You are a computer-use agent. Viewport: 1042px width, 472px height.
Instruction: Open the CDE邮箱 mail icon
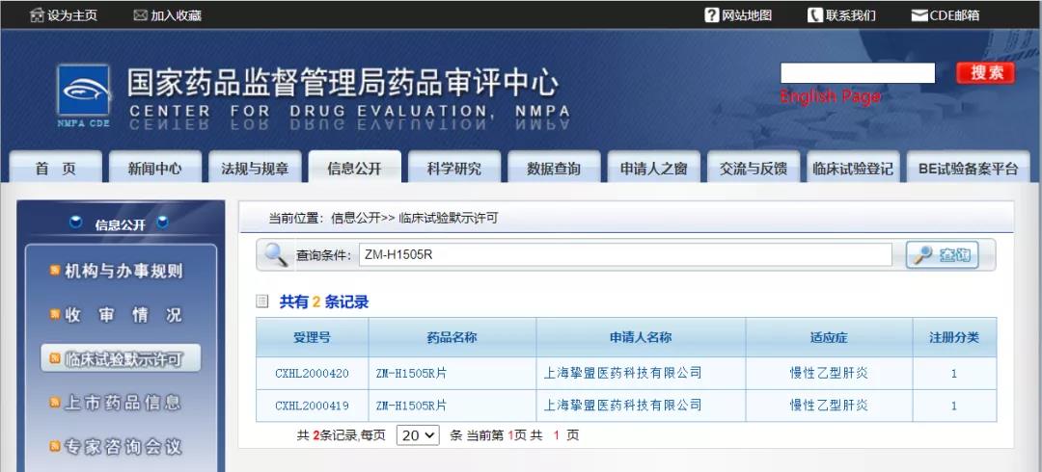(919, 15)
